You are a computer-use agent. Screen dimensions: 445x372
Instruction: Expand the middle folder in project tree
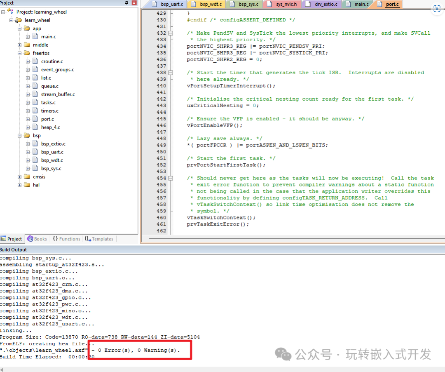pos(19,45)
